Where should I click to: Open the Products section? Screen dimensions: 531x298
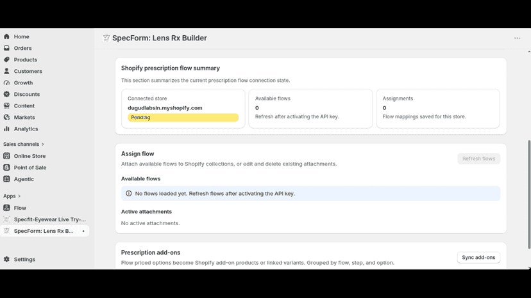[26, 59]
